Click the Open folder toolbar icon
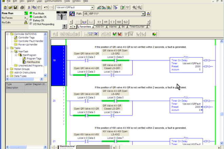This screenshot has height=149, width=224. pos(10,7)
